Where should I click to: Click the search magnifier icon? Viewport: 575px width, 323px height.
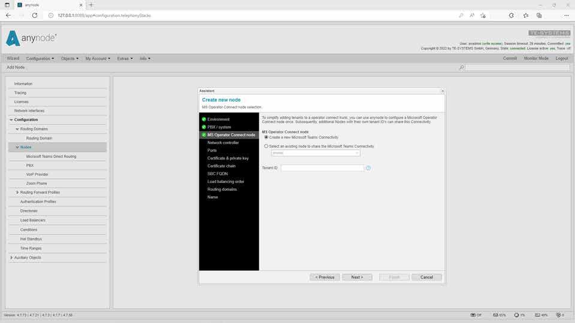click(x=462, y=68)
